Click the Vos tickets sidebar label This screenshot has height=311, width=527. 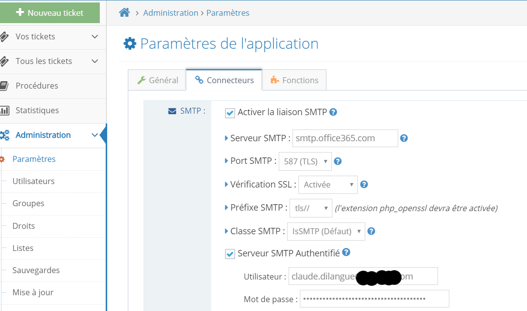(x=35, y=37)
